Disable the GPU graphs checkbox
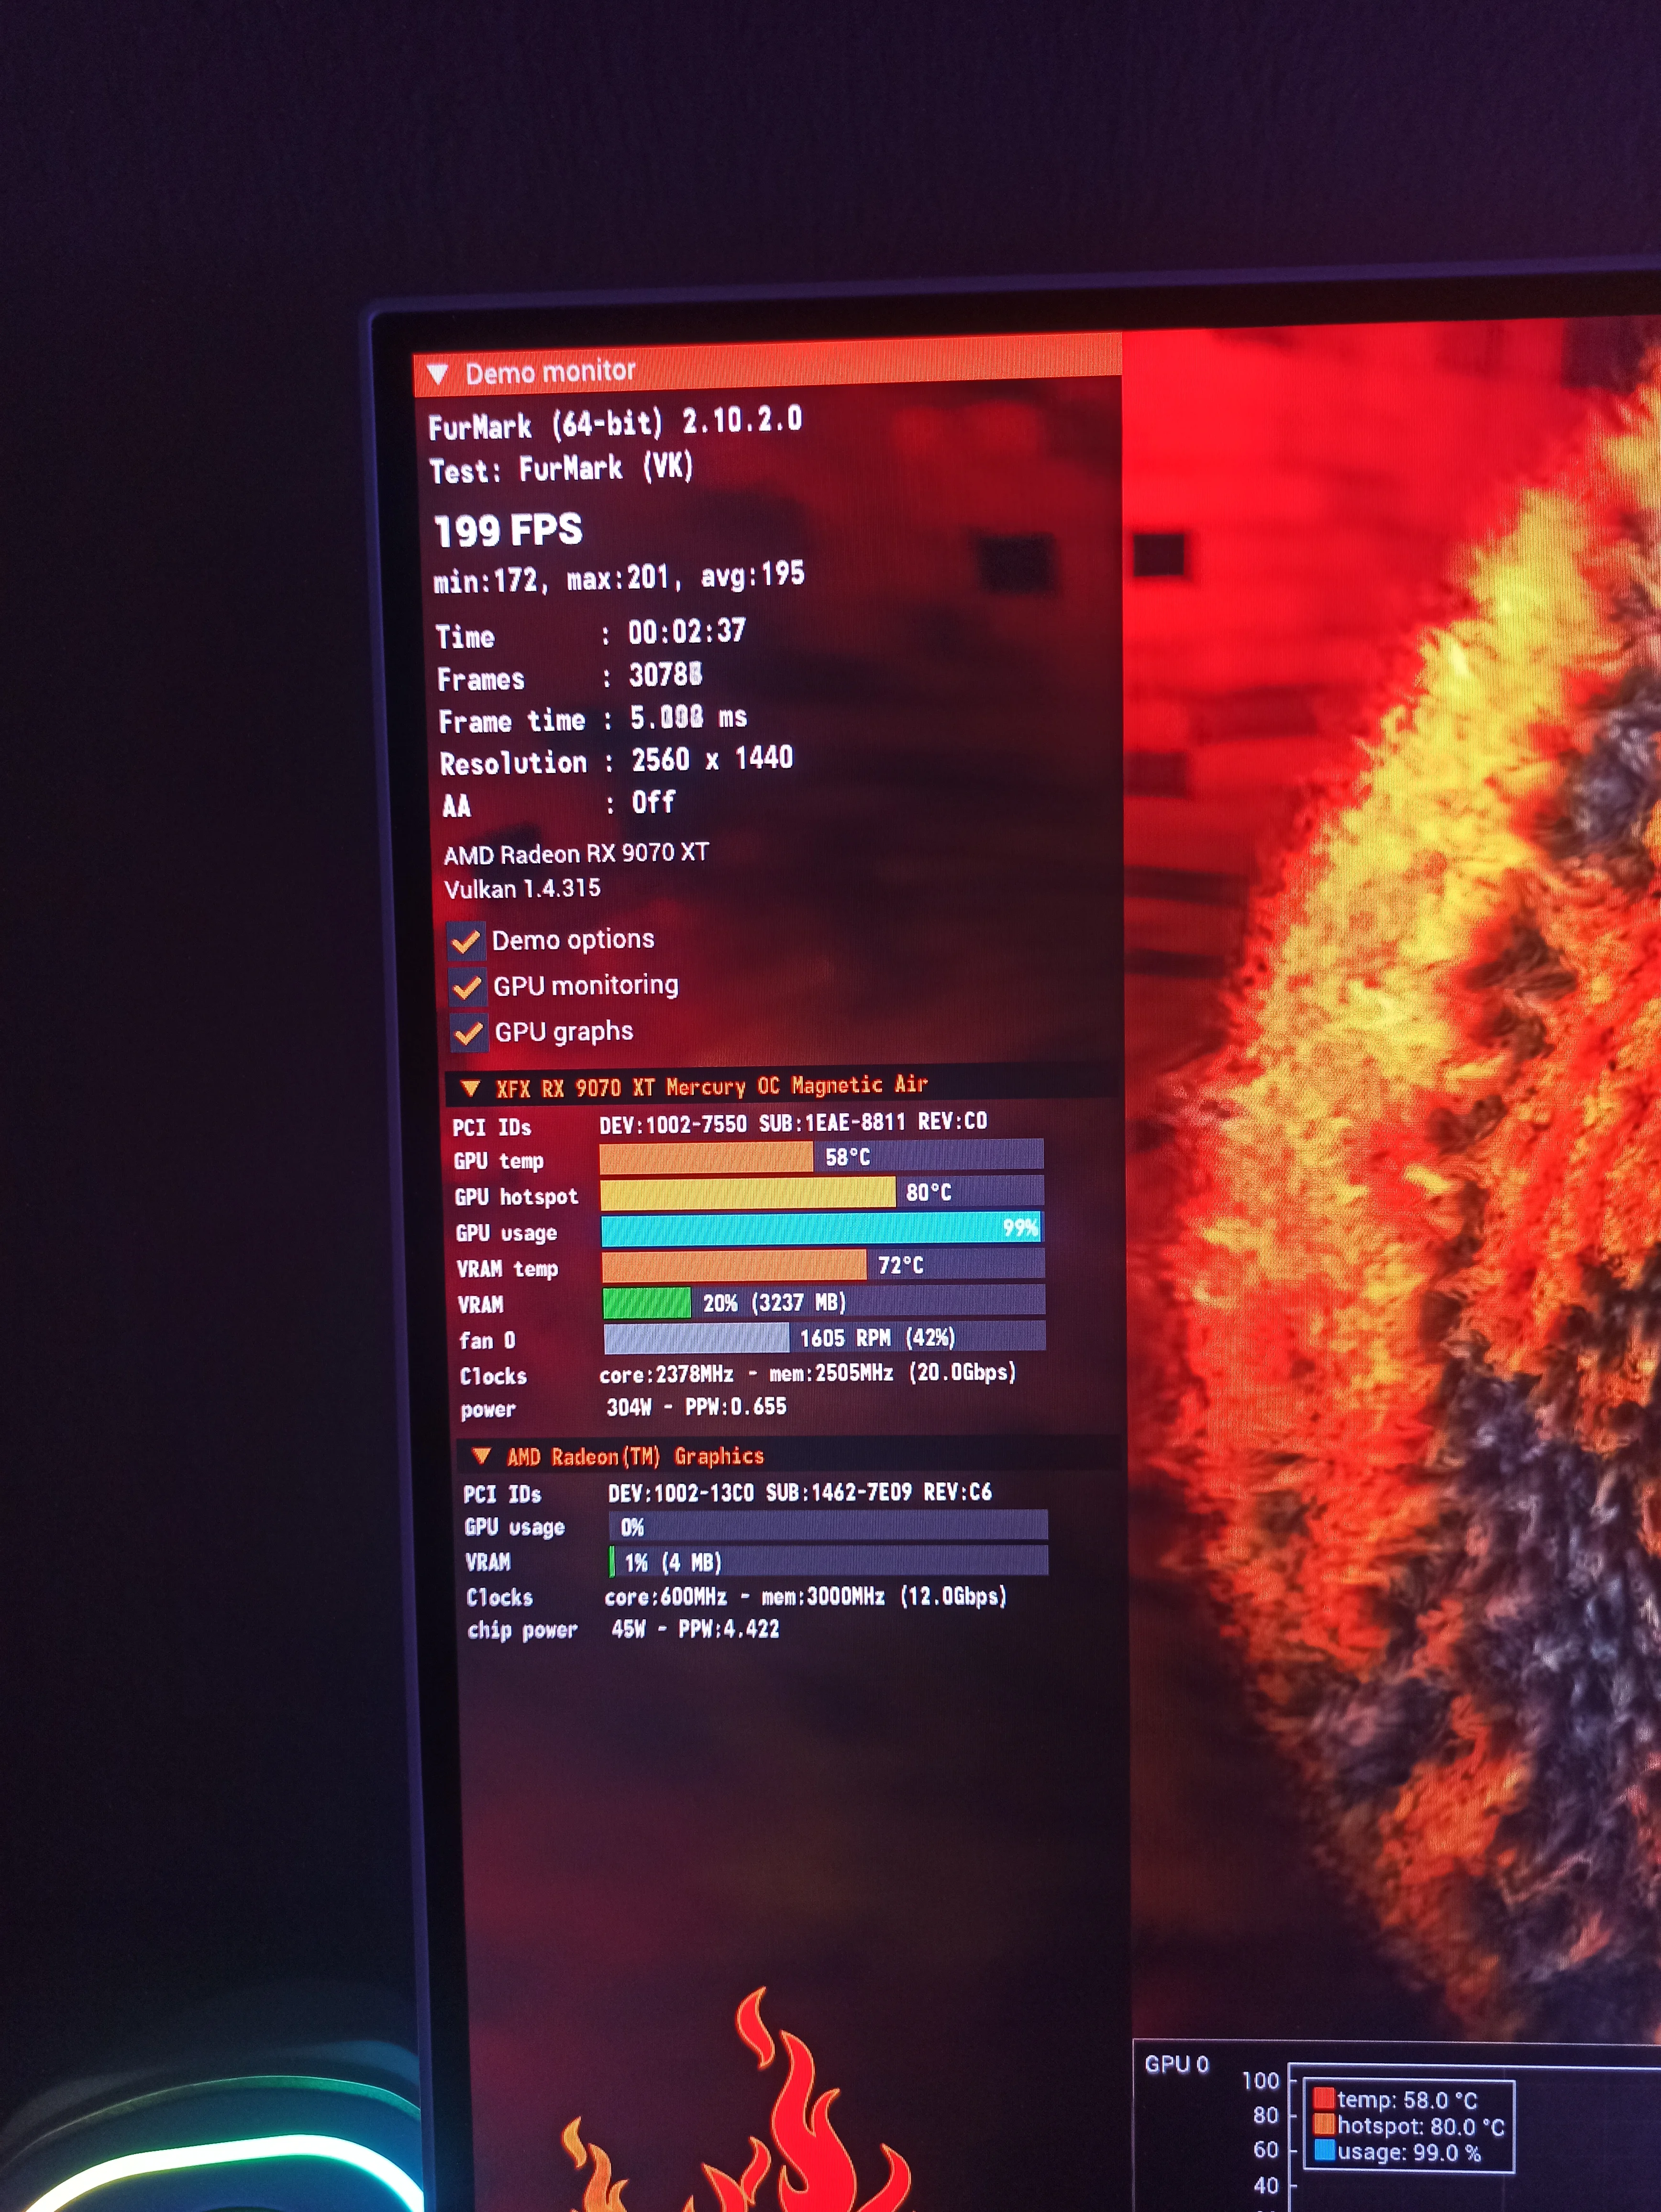 (x=468, y=1033)
